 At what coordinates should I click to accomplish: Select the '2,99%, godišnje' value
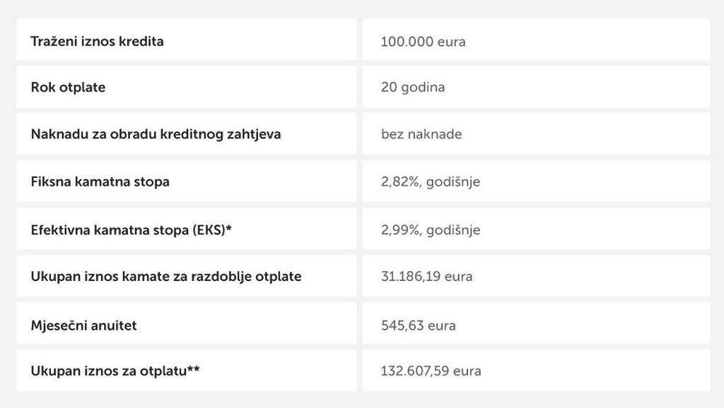pyautogui.click(x=431, y=229)
